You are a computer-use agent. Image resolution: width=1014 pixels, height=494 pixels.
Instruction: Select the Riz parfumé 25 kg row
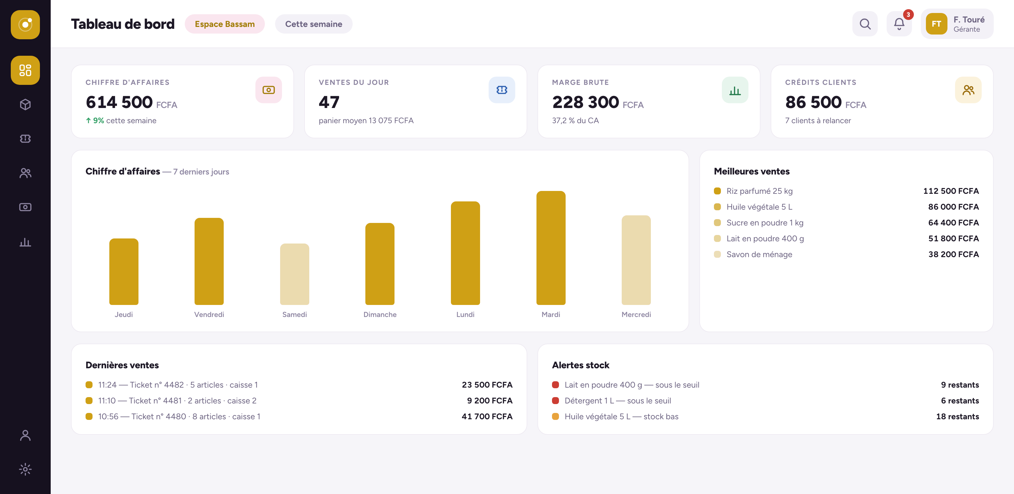pos(846,191)
